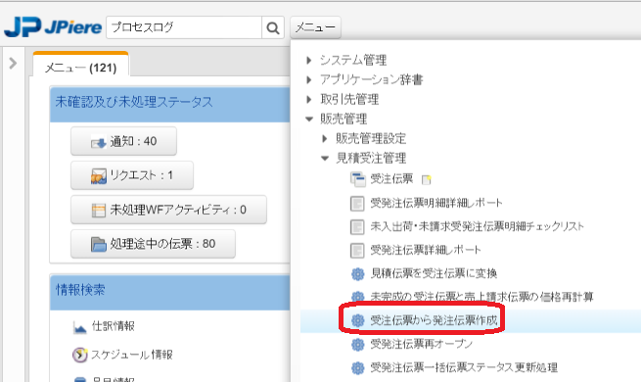Screen dimensions: 641x382
Task: Open the メニュー dropdown button
Action: click(315, 27)
